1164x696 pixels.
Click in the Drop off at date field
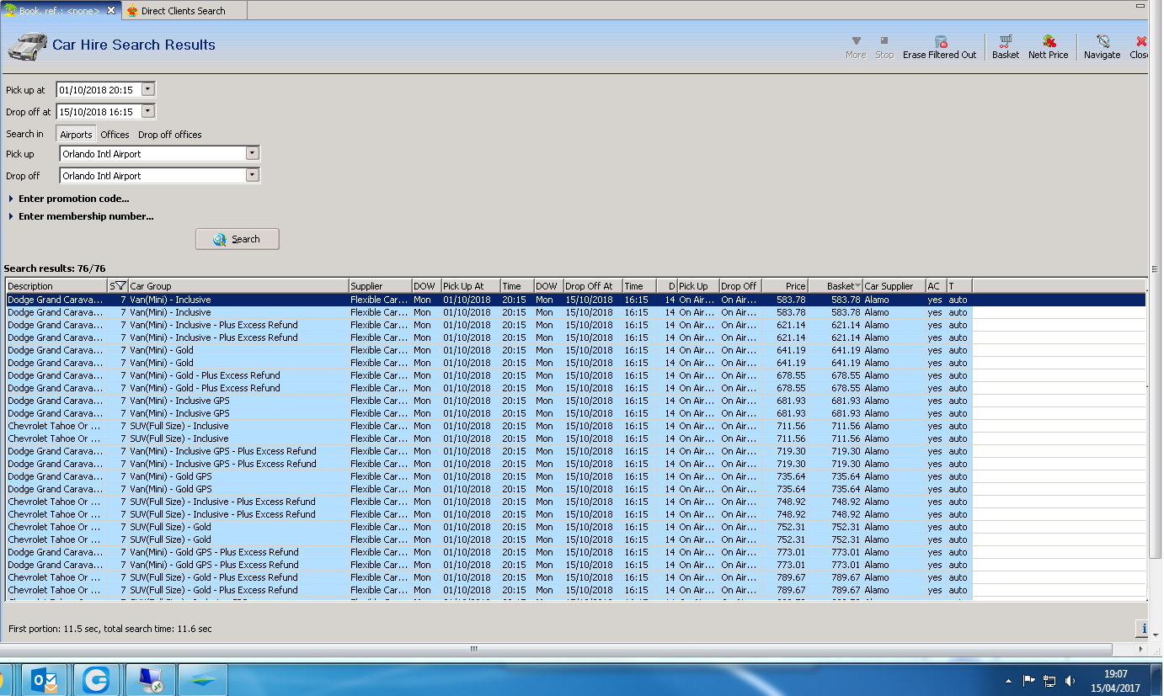click(99, 111)
